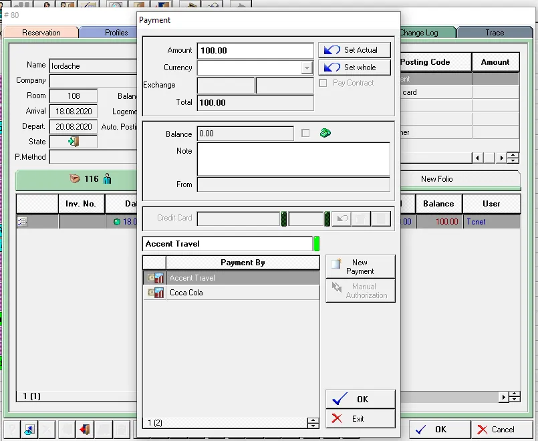Click the check-in door icon in State field
This screenshot has height=441, width=538.
coord(74,142)
